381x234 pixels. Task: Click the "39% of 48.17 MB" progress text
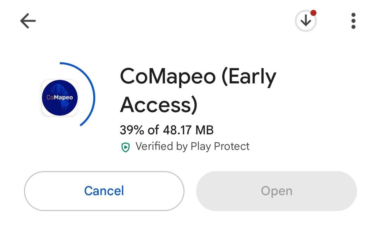coord(167,130)
